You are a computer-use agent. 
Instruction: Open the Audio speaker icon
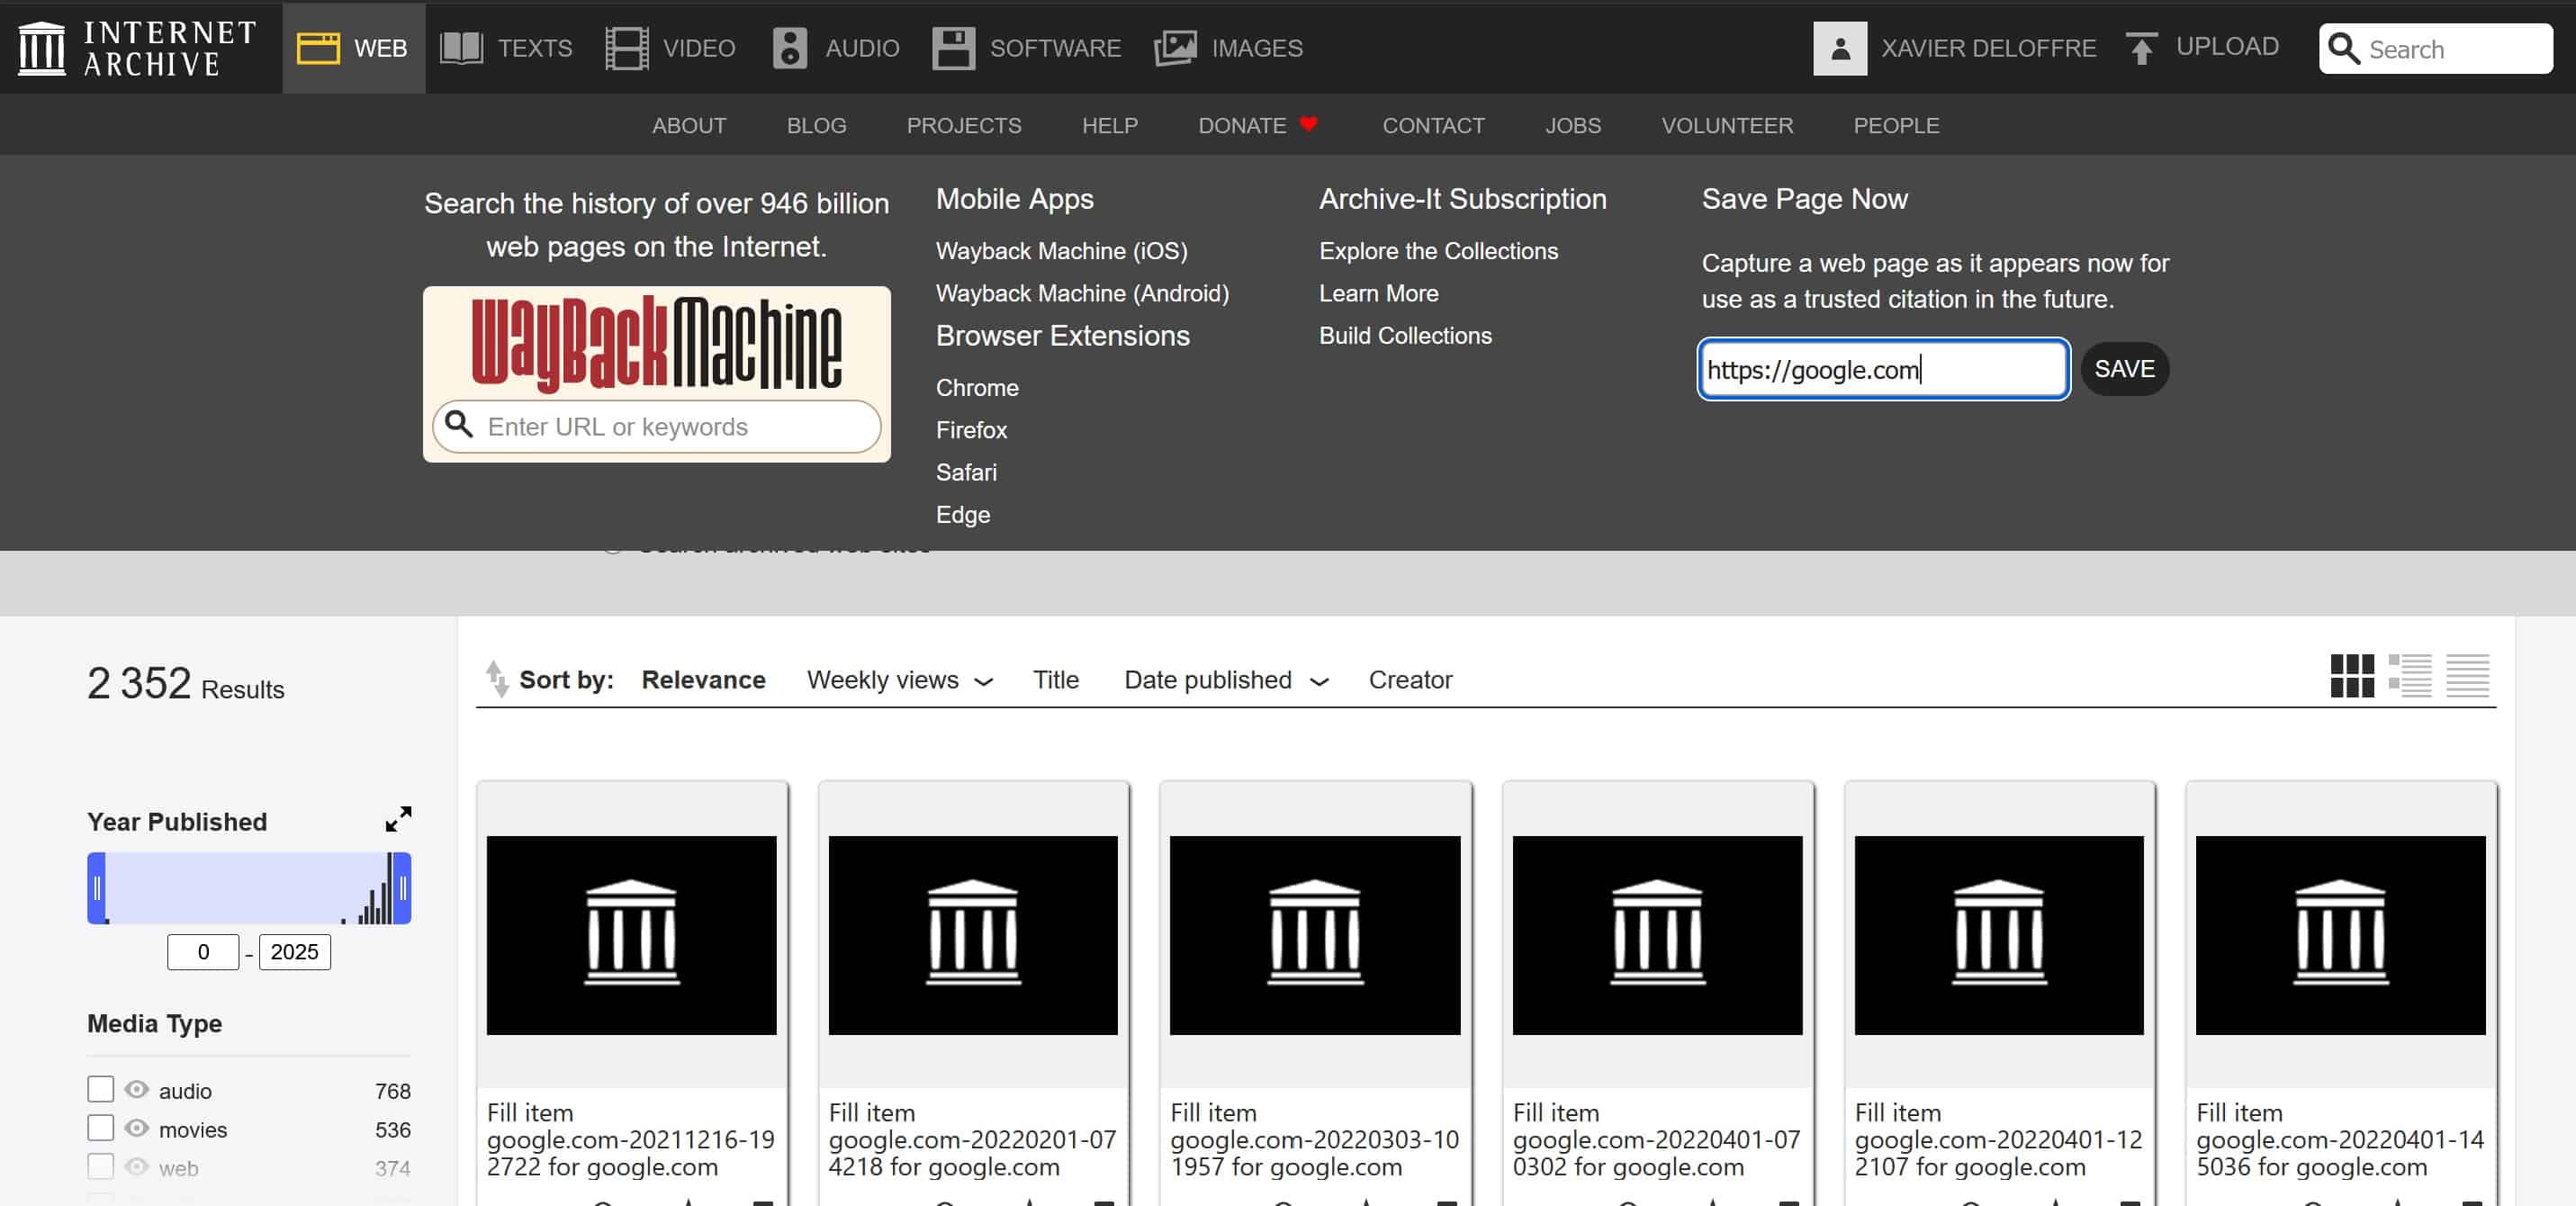[789, 48]
